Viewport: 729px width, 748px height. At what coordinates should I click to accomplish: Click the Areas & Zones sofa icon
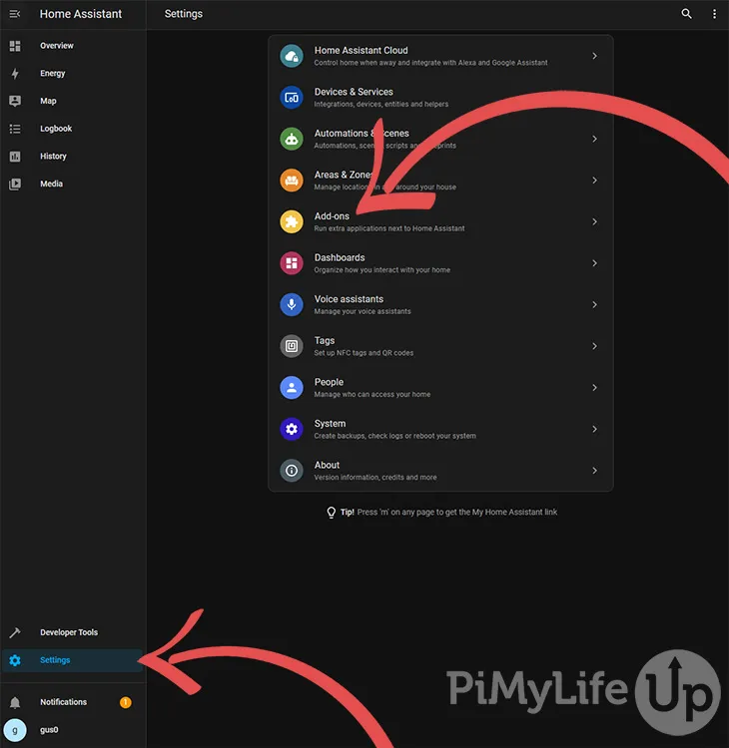292,181
